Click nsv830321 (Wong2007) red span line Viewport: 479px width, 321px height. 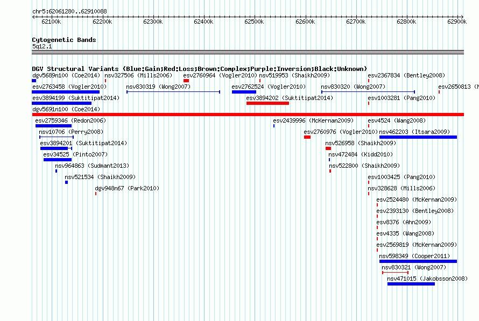(x=395, y=273)
